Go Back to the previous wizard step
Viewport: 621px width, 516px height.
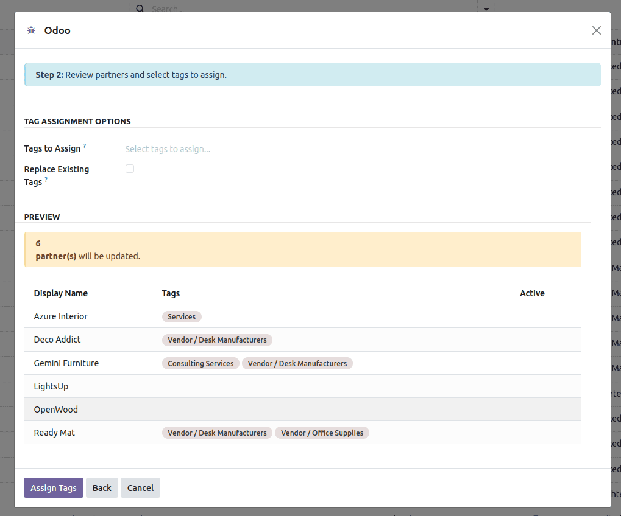[102, 487]
